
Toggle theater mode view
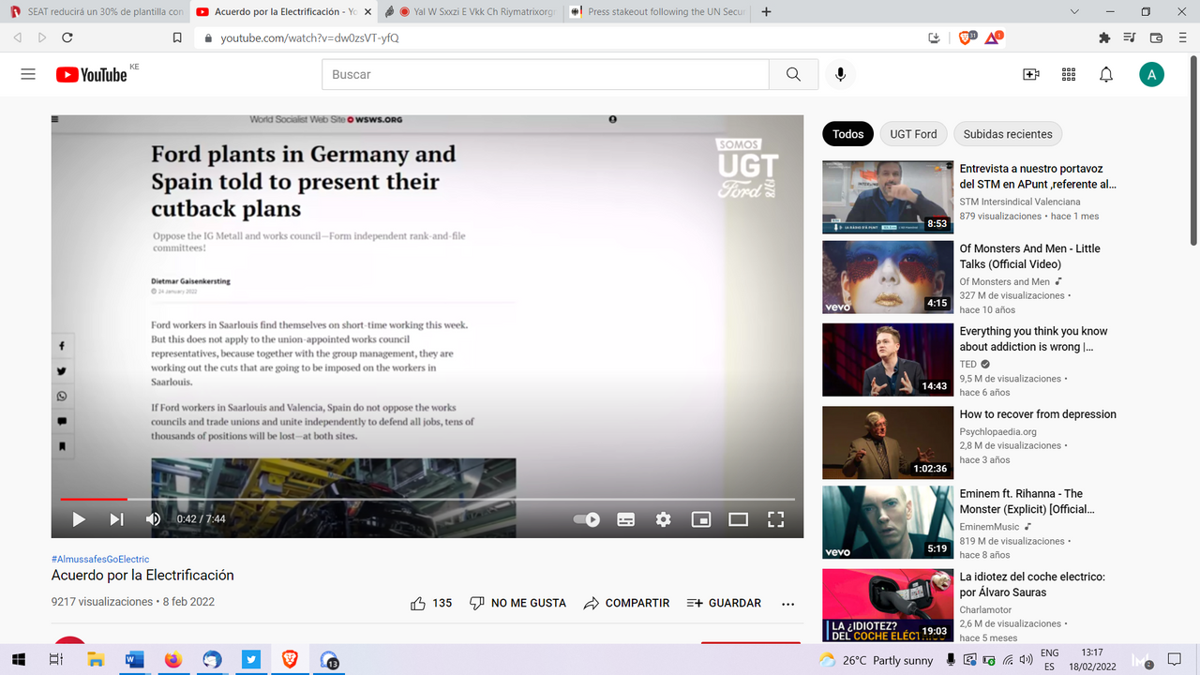739,519
